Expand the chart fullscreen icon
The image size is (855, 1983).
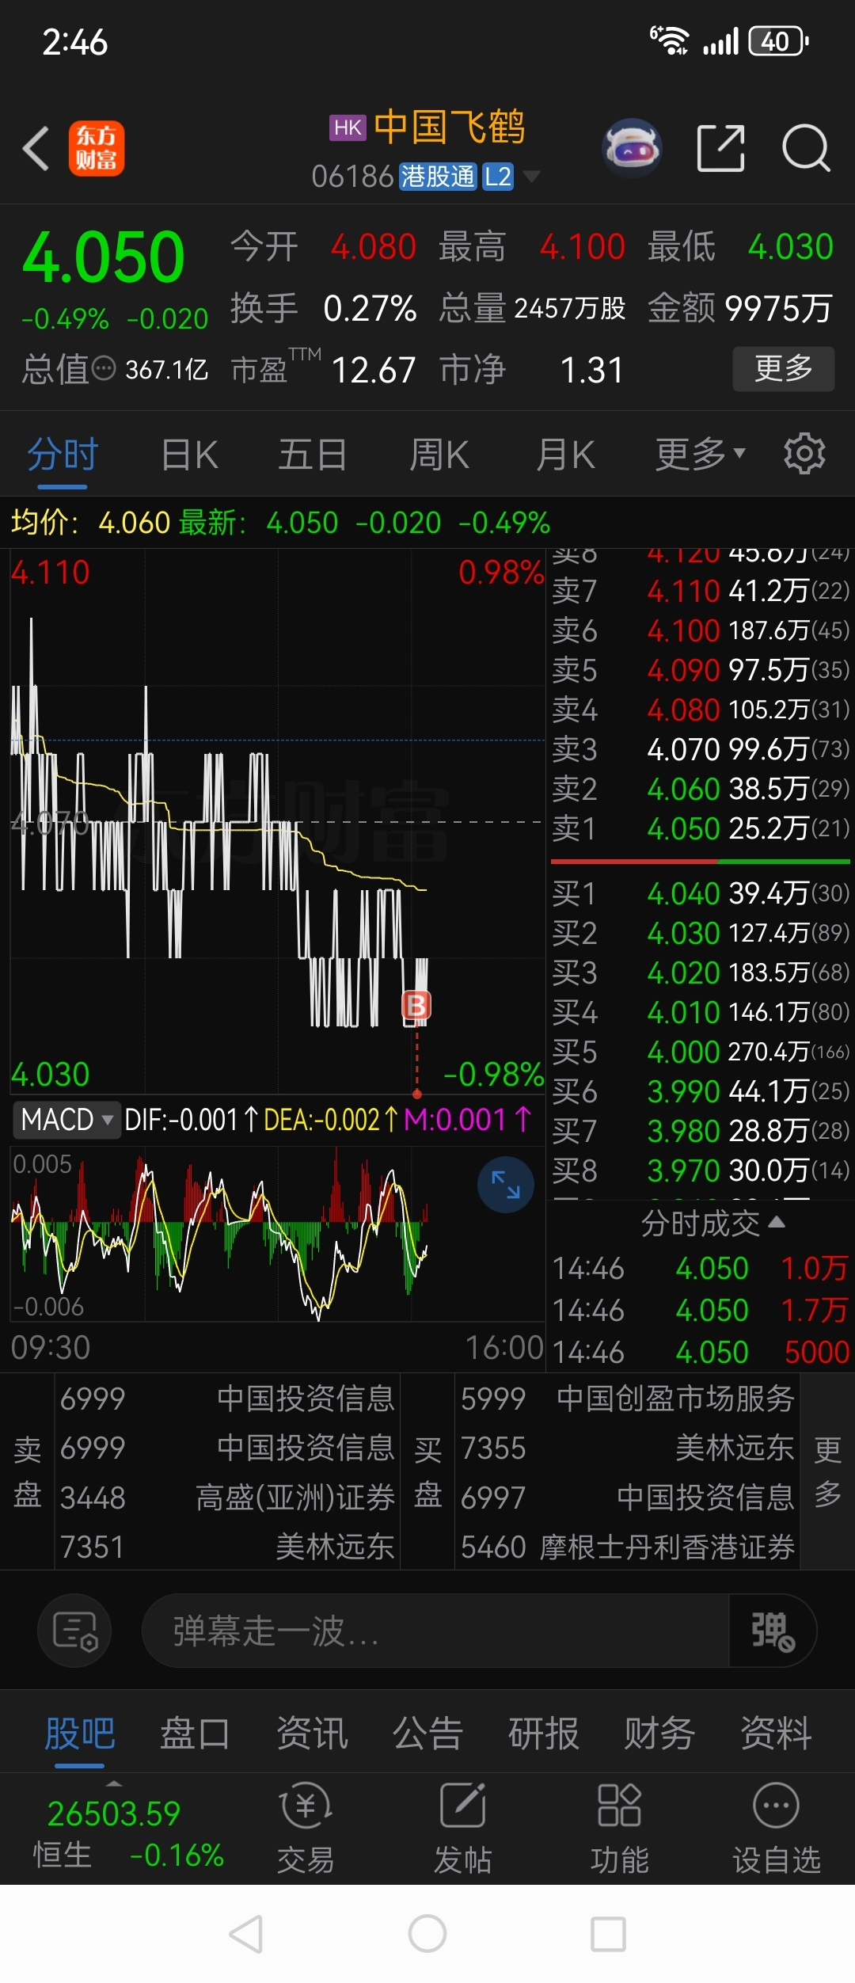505,1185
